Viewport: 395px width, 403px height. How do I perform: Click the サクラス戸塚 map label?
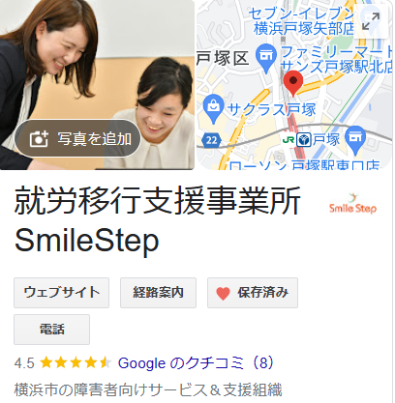(271, 110)
